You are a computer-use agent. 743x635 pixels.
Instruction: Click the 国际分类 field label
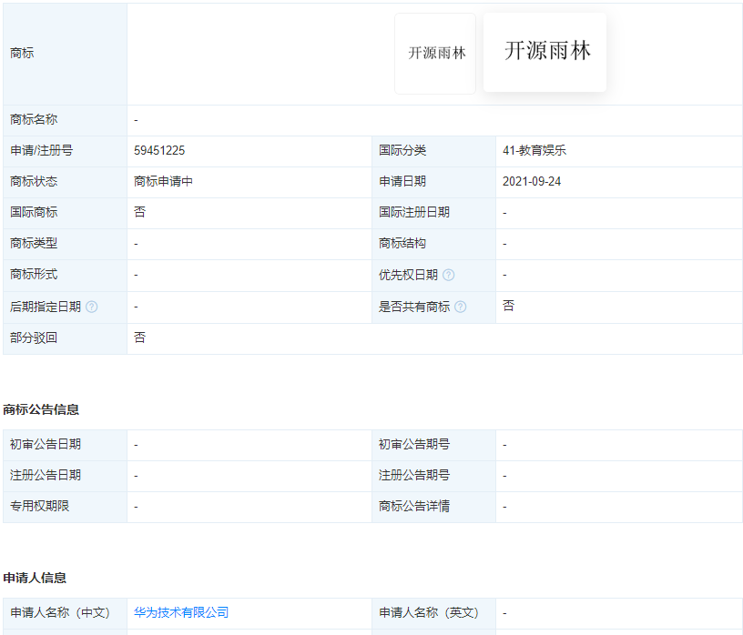(402, 151)
